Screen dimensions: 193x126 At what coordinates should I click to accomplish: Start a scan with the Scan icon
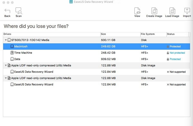(19, 11)
